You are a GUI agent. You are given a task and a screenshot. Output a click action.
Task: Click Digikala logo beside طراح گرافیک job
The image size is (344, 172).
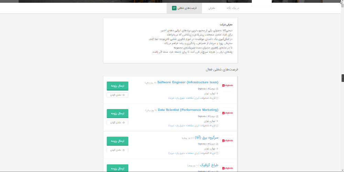coord(227,168)
